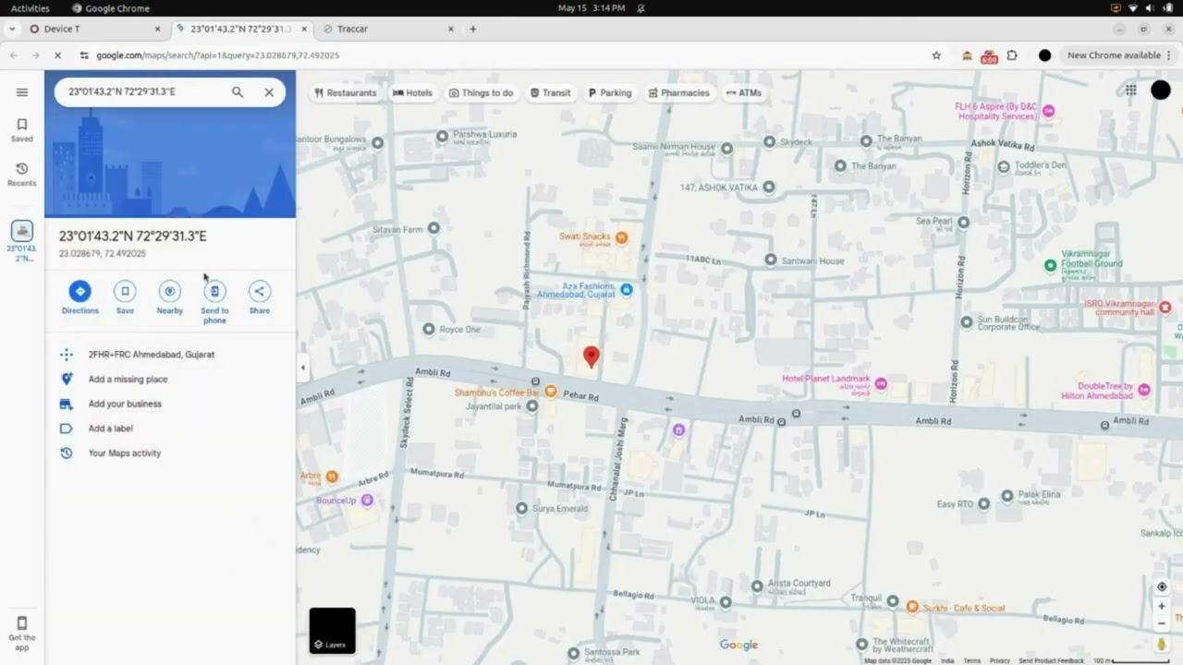
Task: Open Chrome's tab search dropdown
Action: [12, 29]
